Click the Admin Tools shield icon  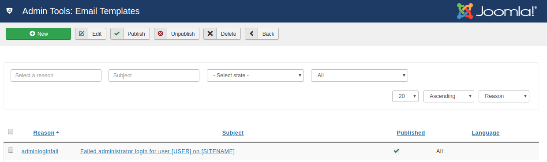pyautogui.click(x=9, y=11)
